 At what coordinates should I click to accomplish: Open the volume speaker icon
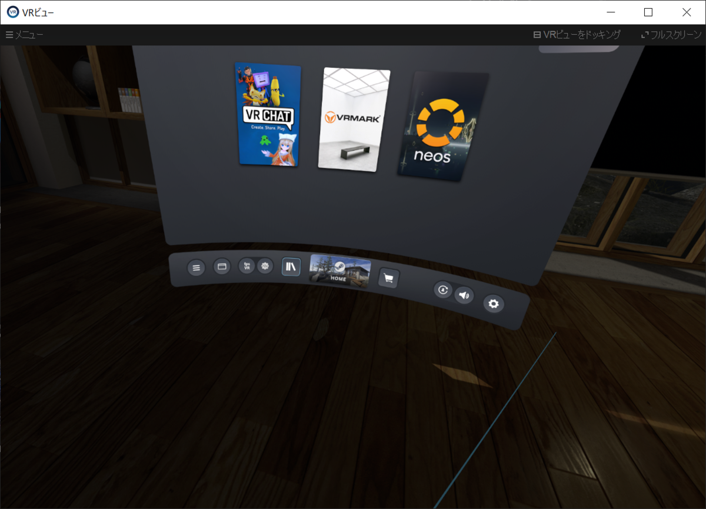point(464,295)
